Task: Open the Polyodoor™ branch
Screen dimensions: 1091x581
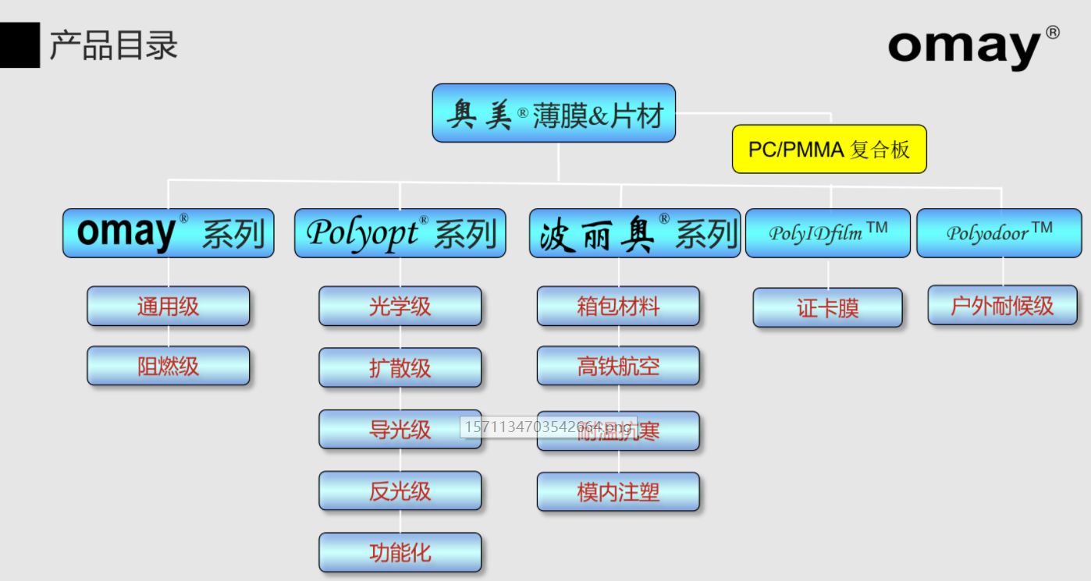Action: (1000, 232)
